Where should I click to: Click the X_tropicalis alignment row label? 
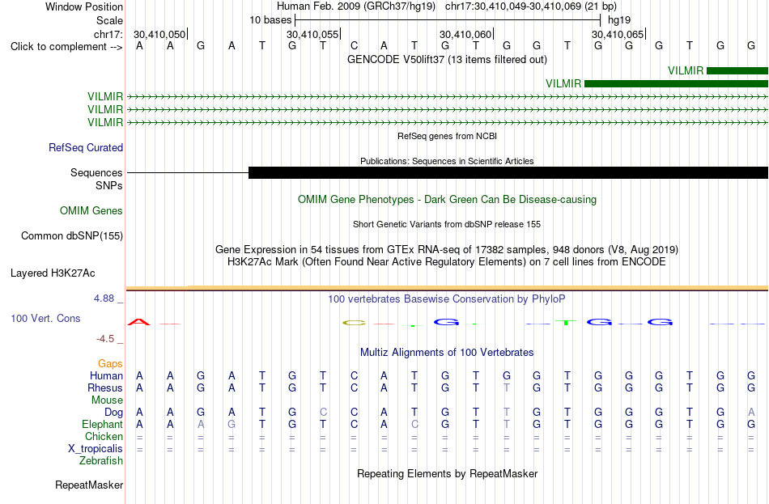(x=96, y=449)
